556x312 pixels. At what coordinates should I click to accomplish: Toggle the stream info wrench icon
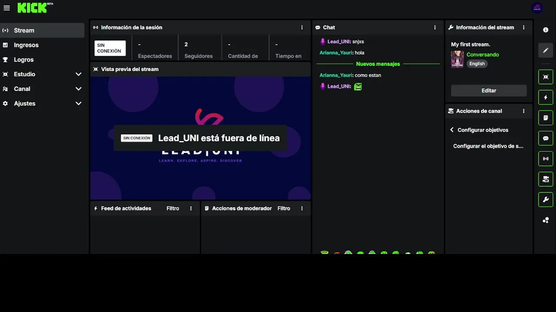click(x=546, y=200)
